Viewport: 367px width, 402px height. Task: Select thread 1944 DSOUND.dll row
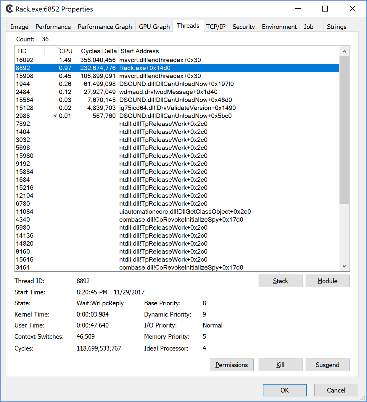(x=177, y=84)
